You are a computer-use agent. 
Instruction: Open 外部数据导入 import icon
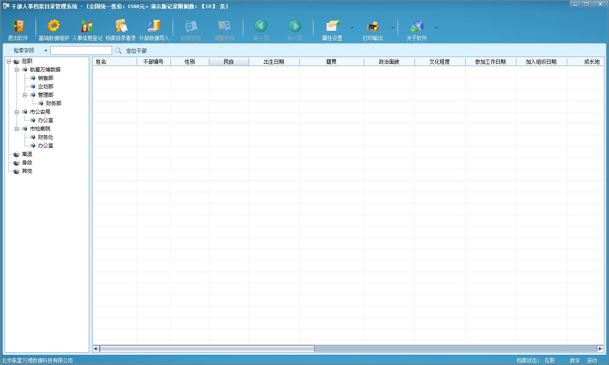[154, 26]
